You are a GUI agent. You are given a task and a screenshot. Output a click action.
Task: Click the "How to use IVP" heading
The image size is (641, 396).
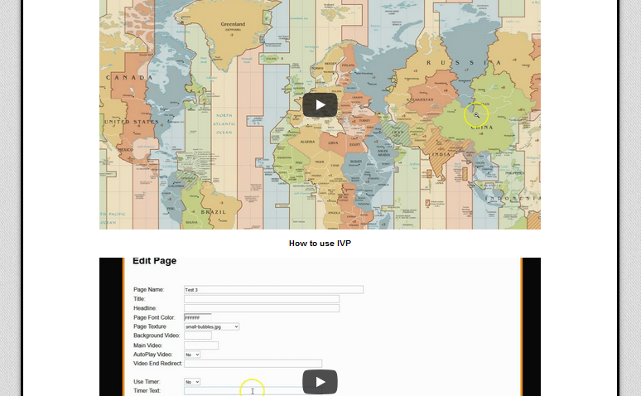(320, 244)
